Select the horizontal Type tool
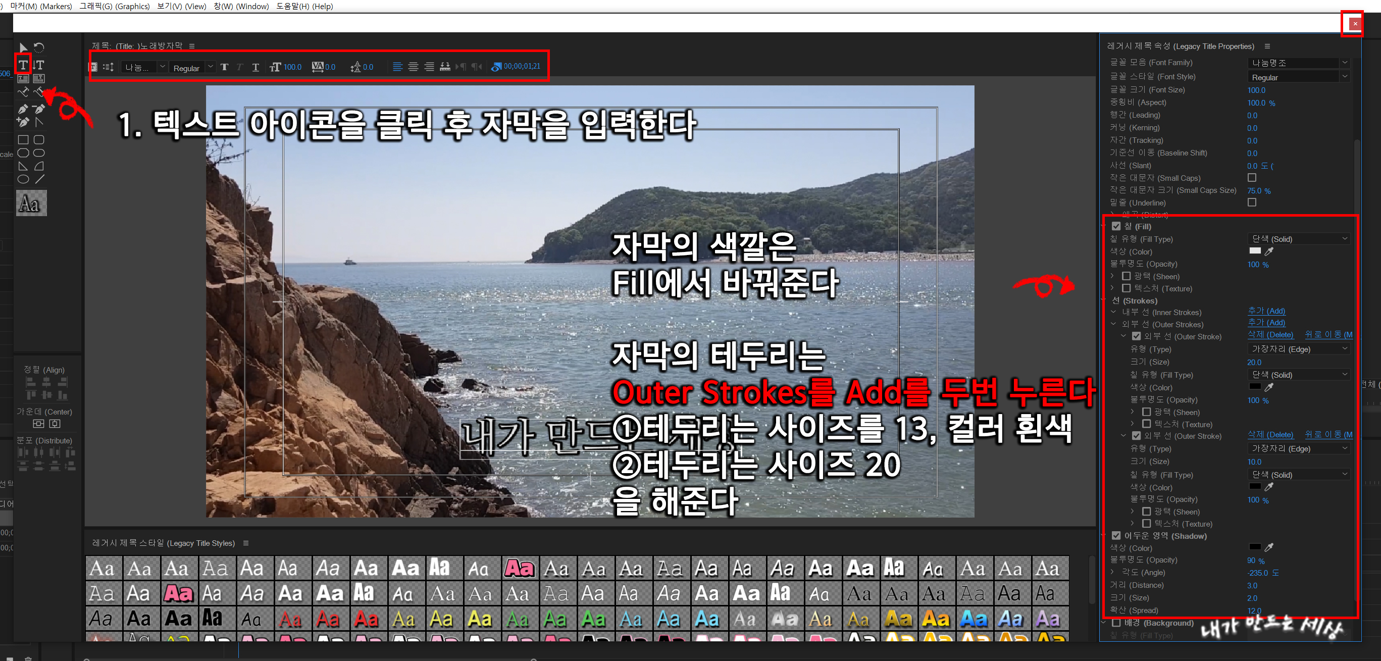Image resolution: width=1381 pixels, height=661 pixels. pos(23,65)
